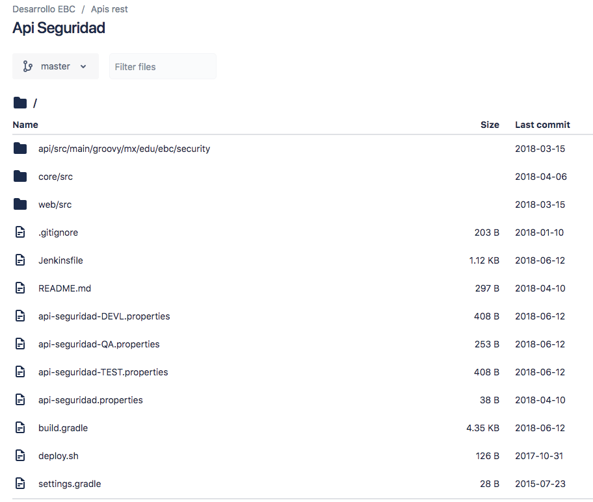Click the folder icon for web/src
Viewport: 593px width, 502px height.
coord(20,205)
